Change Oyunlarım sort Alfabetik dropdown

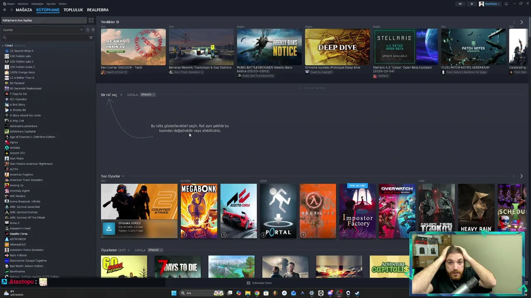[x=155, y=250]
